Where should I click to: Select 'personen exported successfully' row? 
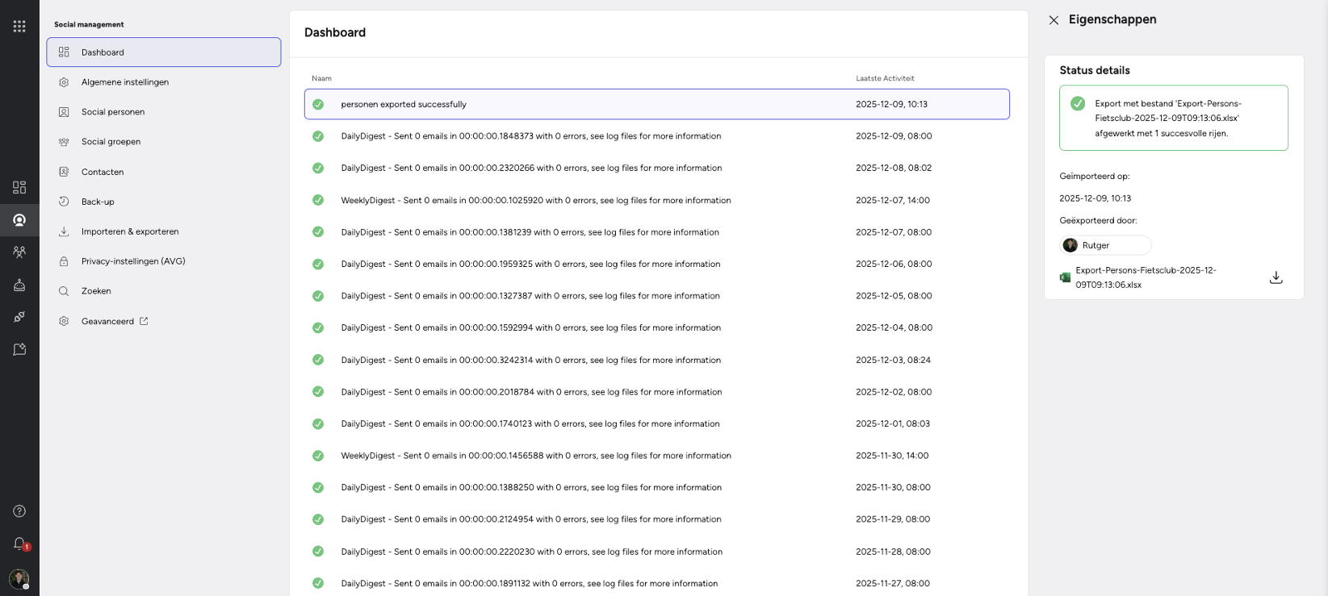point(657,104)
